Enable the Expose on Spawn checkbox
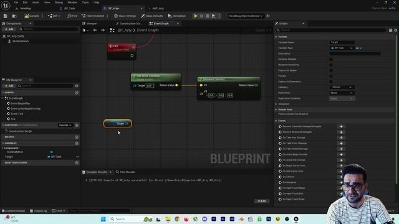The height and width of the screenshot is (224, 399). pos(331,70)
